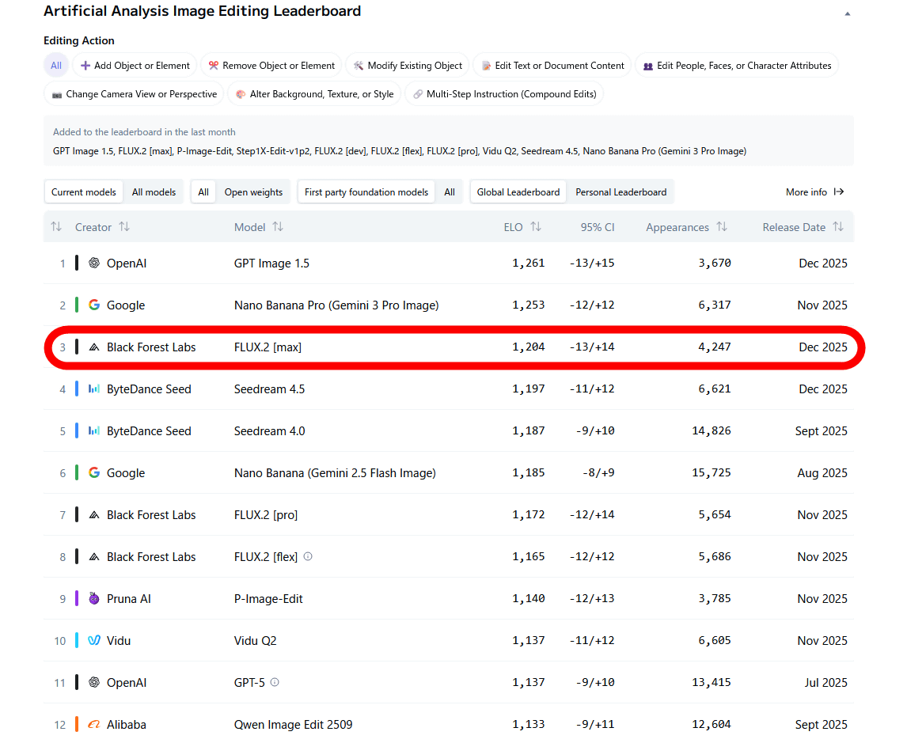Viewport: 907px width, 743px height.
Task: Switch to All models toggle
Action: (x=154, y=191)
